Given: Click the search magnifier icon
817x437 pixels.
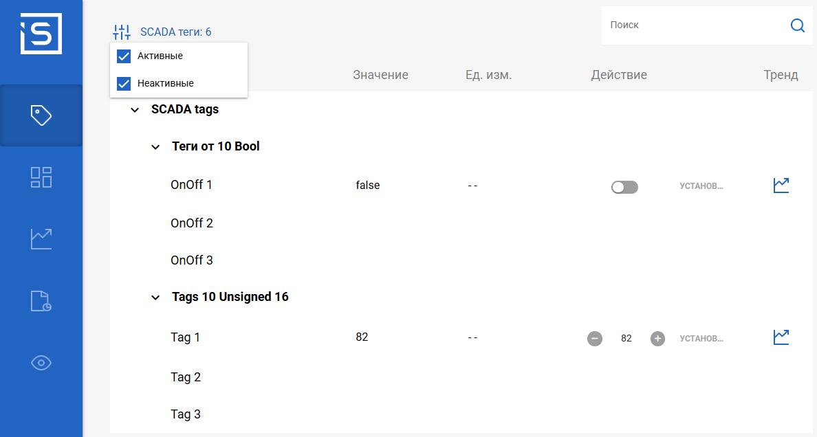Looking at the screenshot, I should (x=798, y=25).
